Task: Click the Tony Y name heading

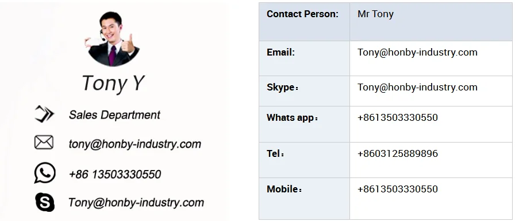Action: click(113, 83)
